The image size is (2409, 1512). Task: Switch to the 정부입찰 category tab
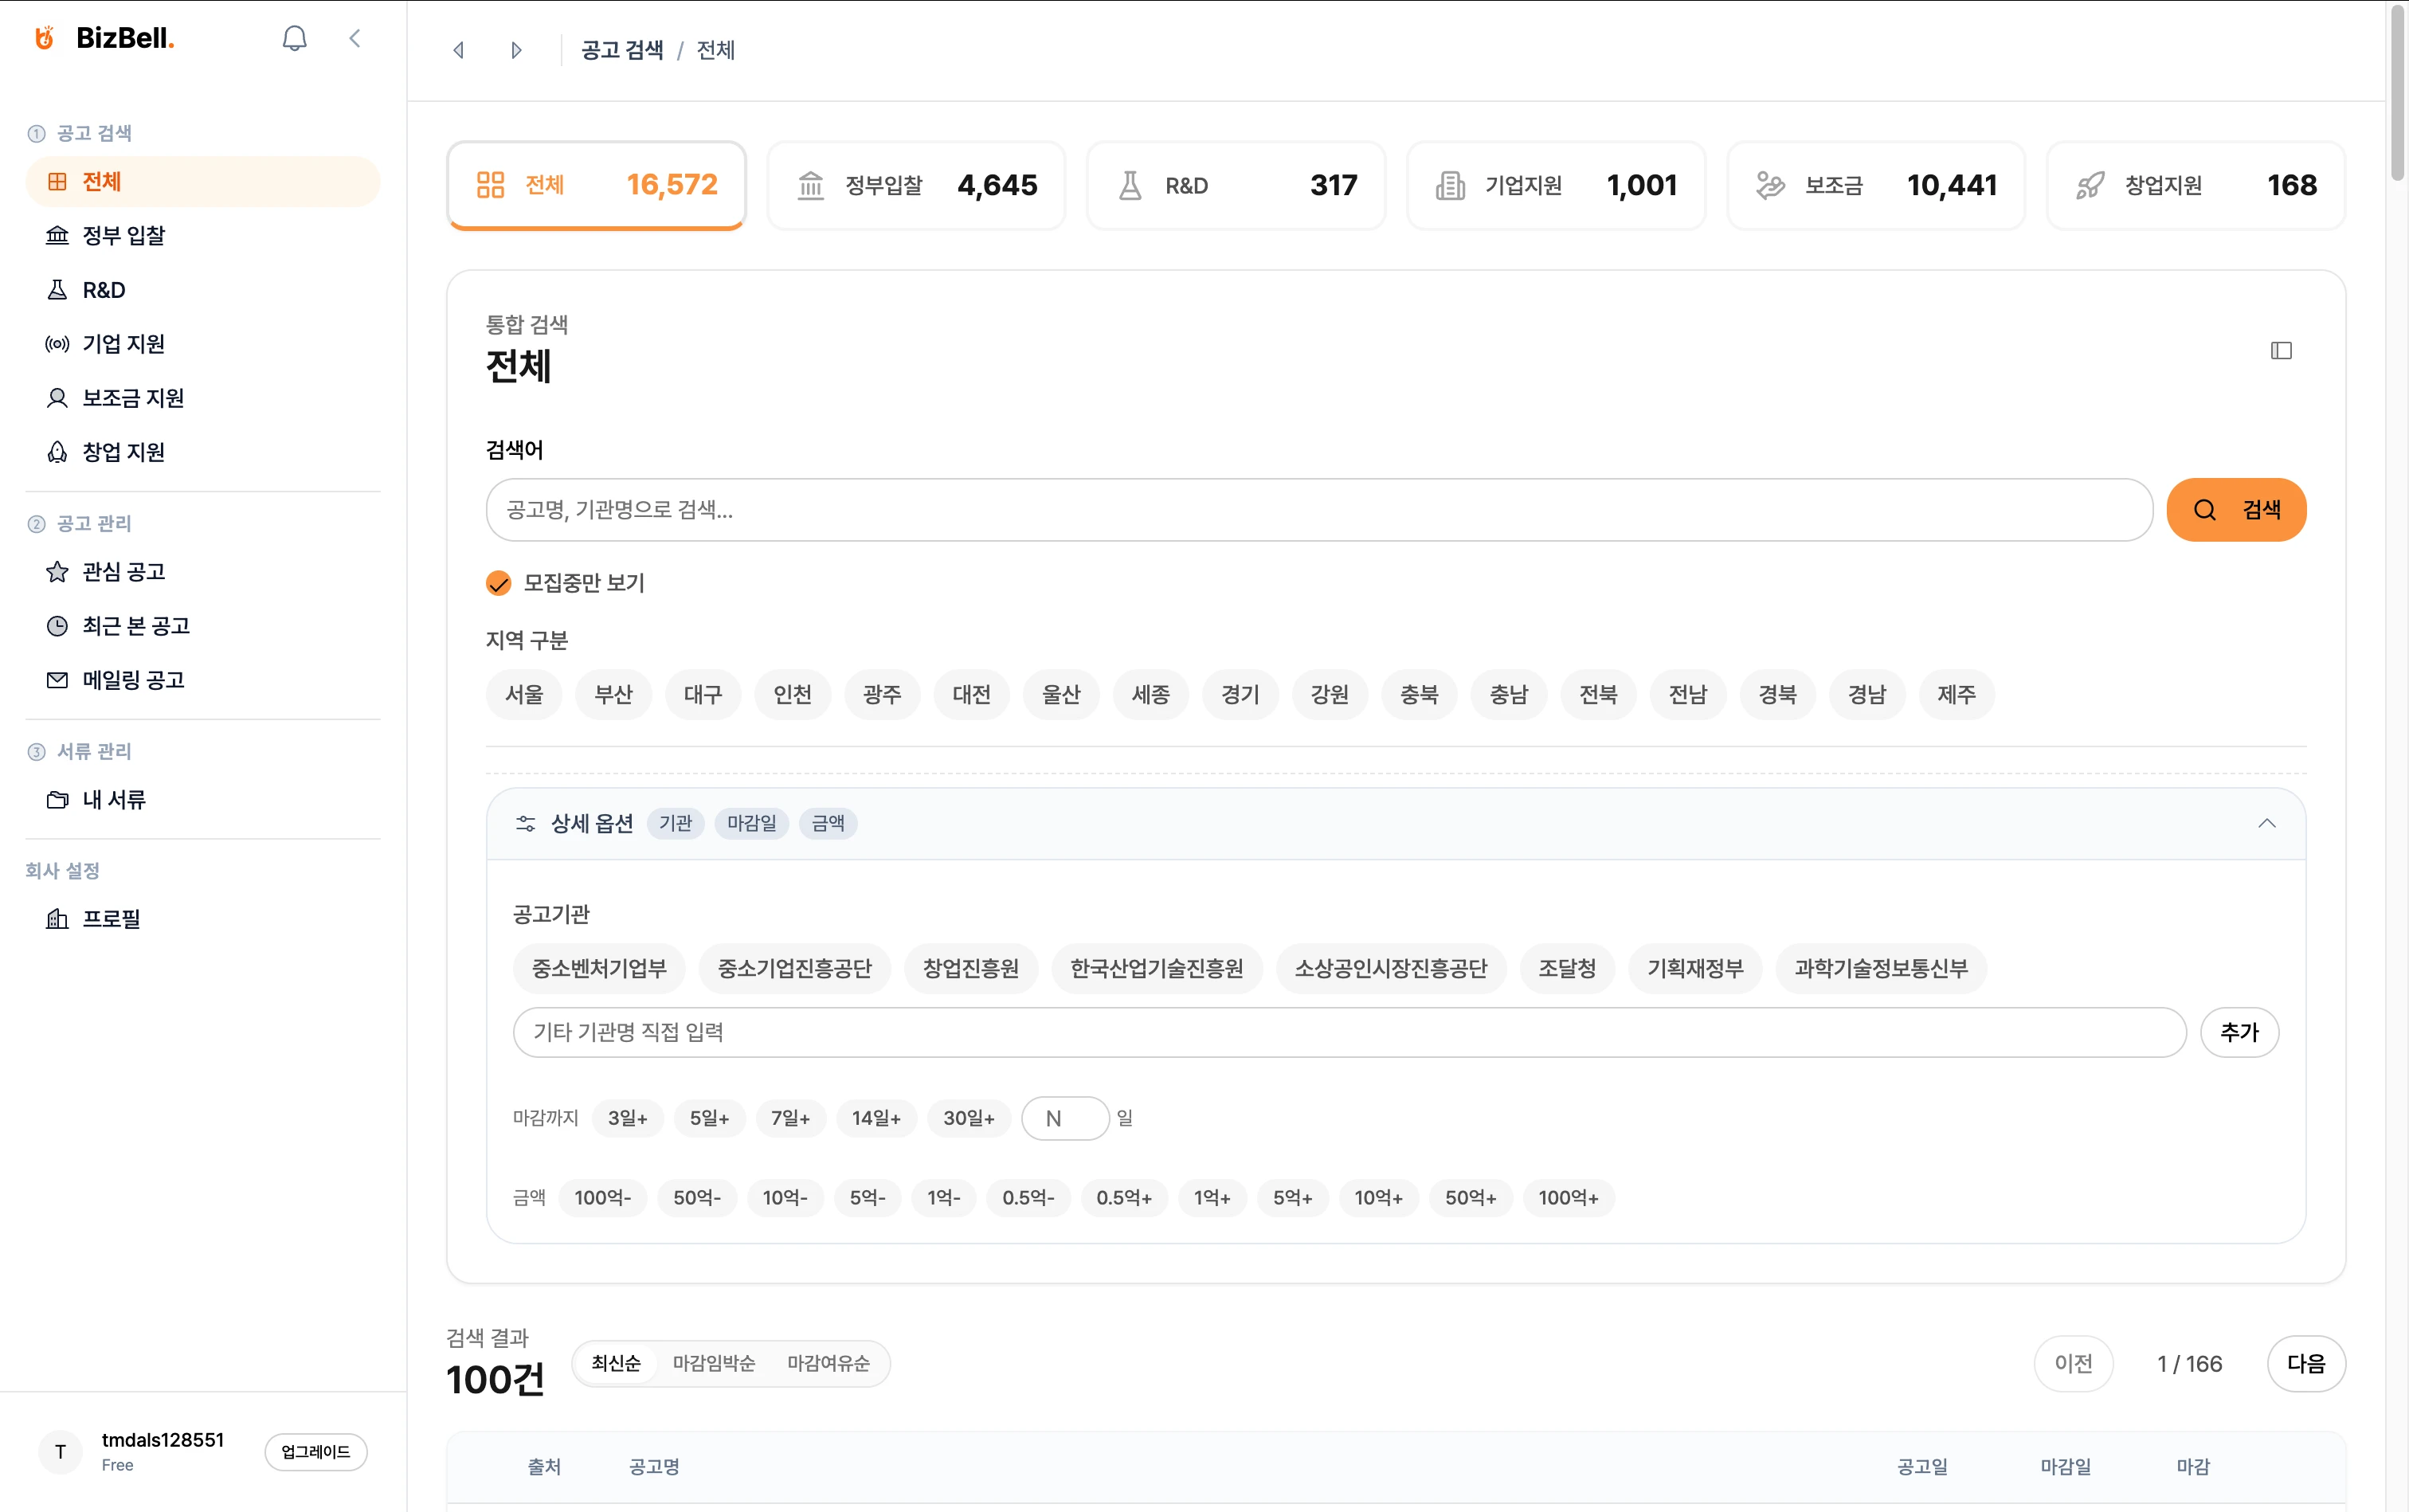click(915, 185)
